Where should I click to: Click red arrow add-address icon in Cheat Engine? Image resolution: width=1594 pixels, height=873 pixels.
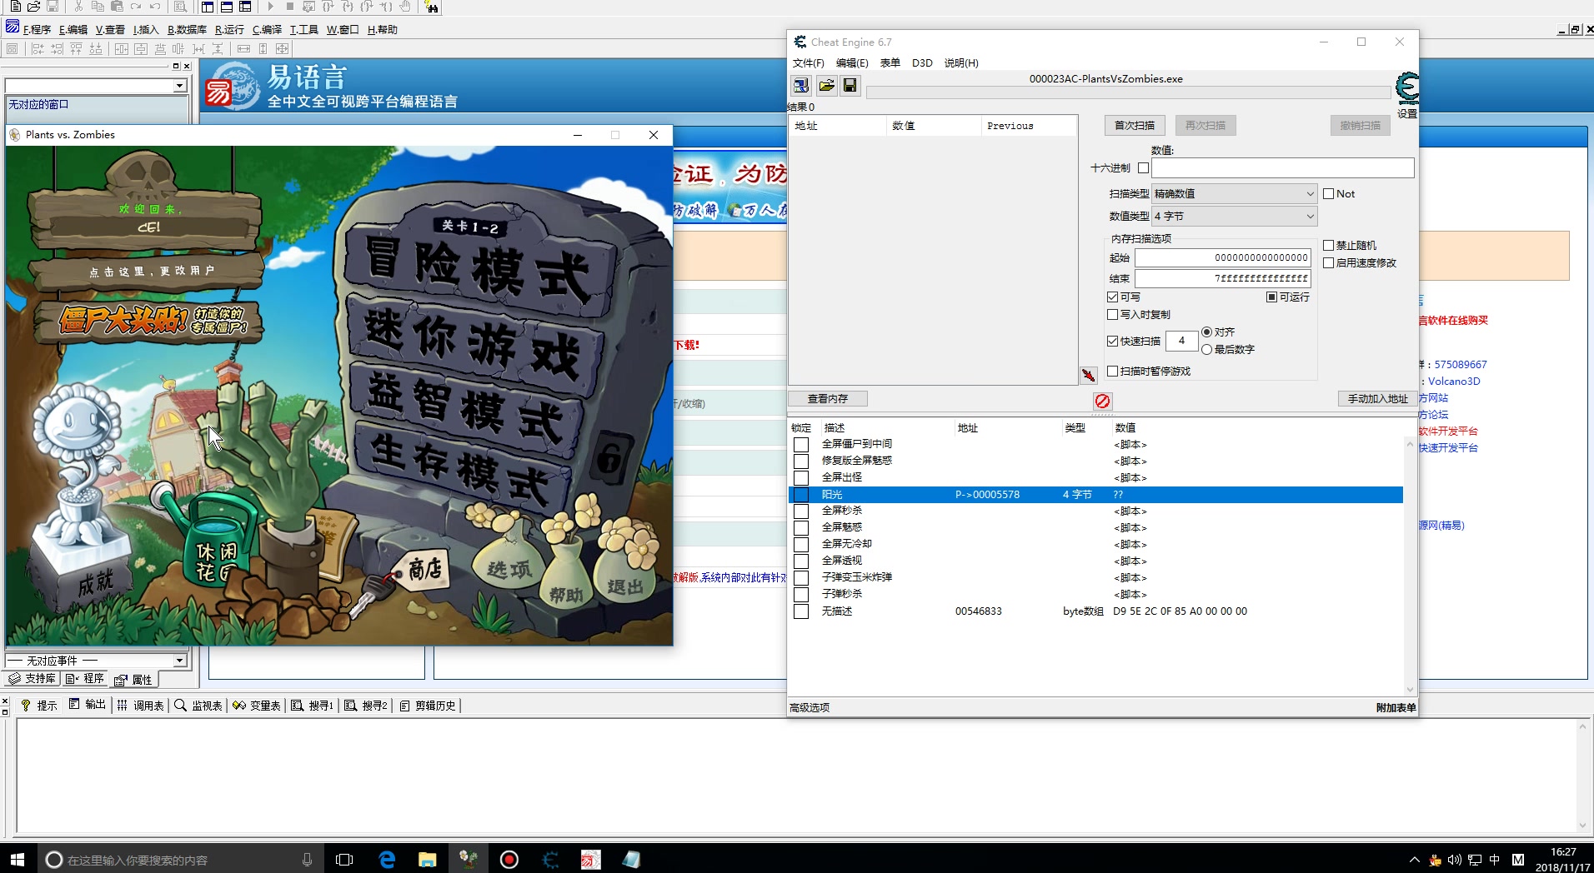click(x=1089, y=375)
